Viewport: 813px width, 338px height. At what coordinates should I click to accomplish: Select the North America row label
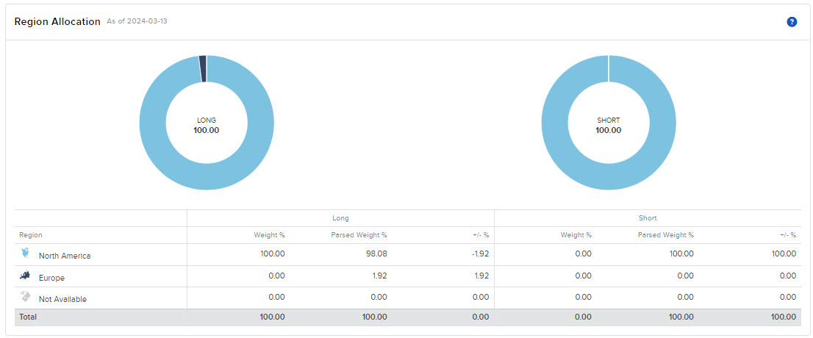(x=65, y=256)
